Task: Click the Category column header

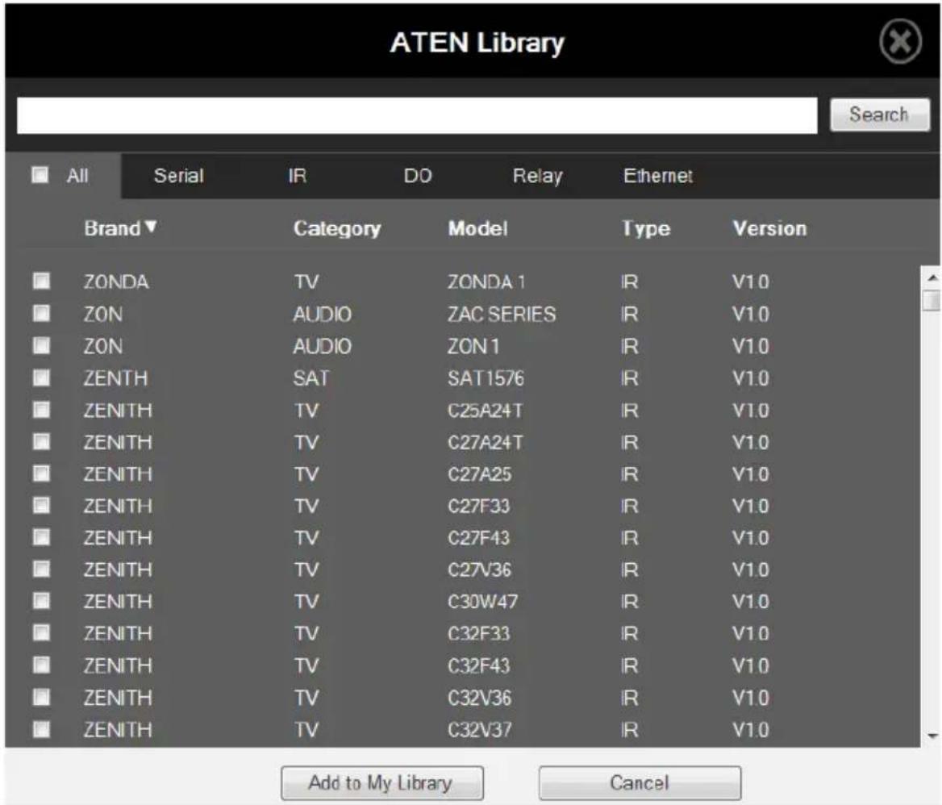Action: 337,229
